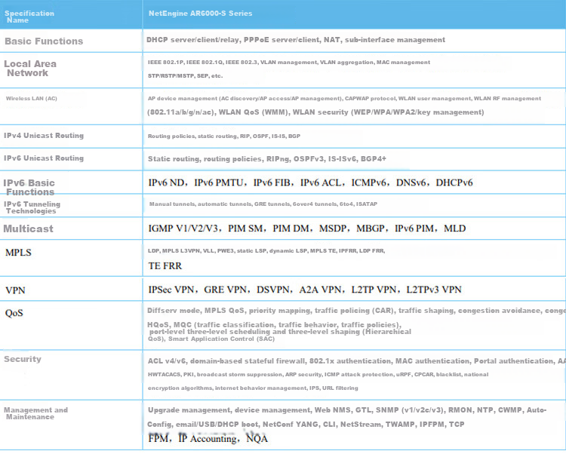Click 'encryption algorithms, internet behavior management' line
Image resolution: width=566 pixels, height=460 pixels.
coord(253,388)
